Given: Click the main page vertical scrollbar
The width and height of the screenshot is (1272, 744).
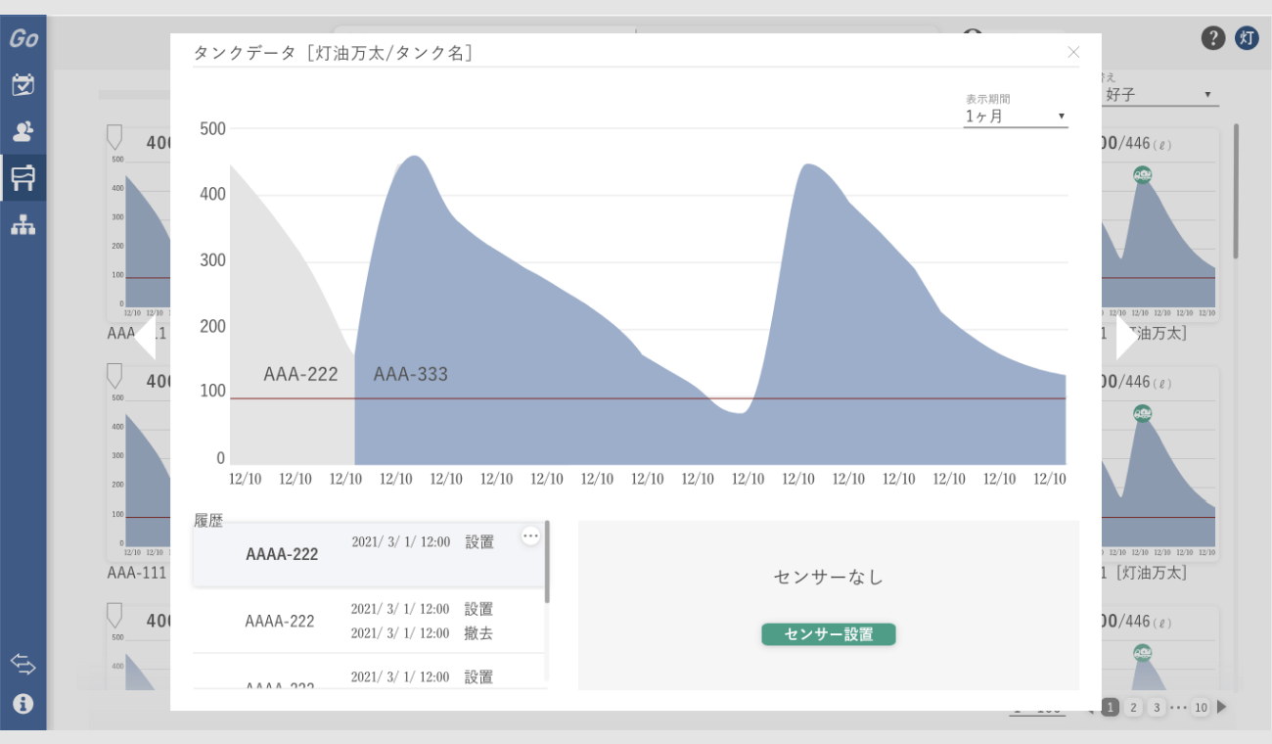Looking at the screenshot, I should pyautogui.click(x=1236, y=191).
